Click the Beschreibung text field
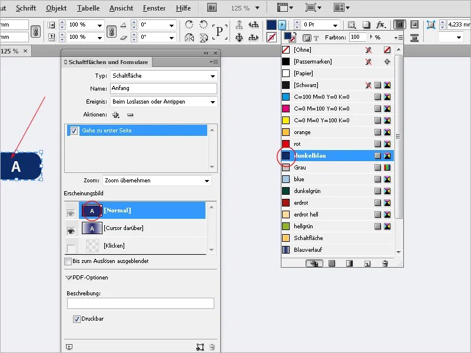The image size is (471, 353). [141, 303]
